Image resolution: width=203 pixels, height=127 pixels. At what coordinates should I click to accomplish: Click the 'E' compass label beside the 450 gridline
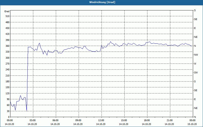click(x=195, y=28)
